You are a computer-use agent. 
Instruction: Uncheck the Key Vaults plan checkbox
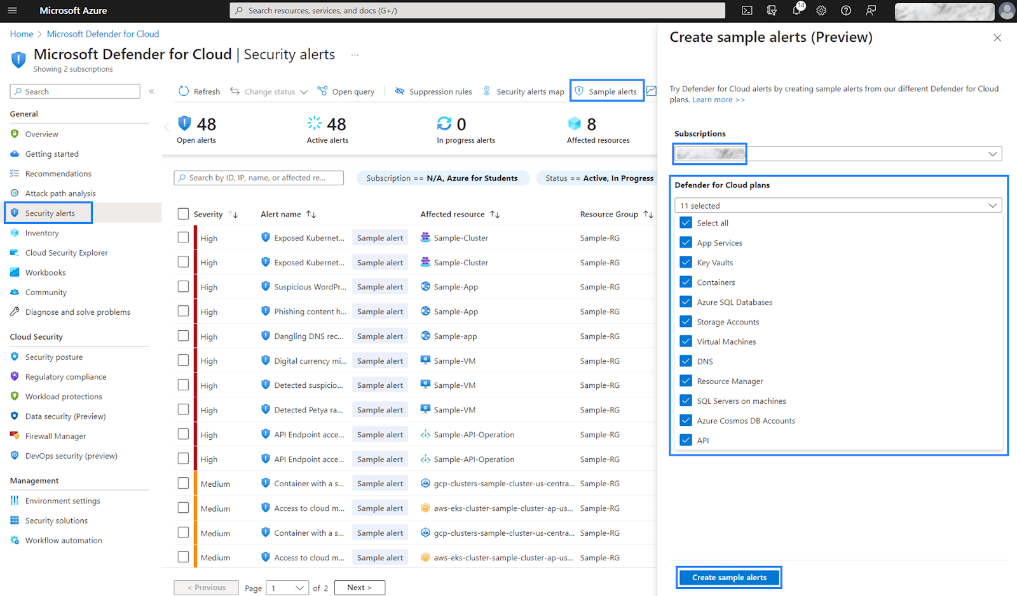pos(686,262)
